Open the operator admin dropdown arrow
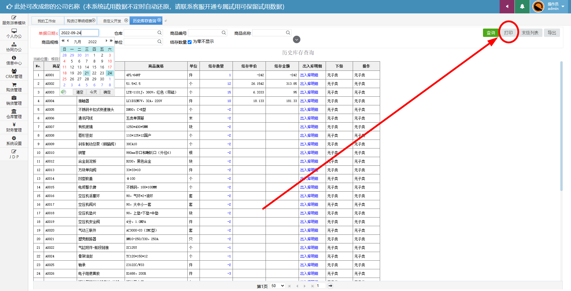The image size is (571, 291). click(563, 7)
